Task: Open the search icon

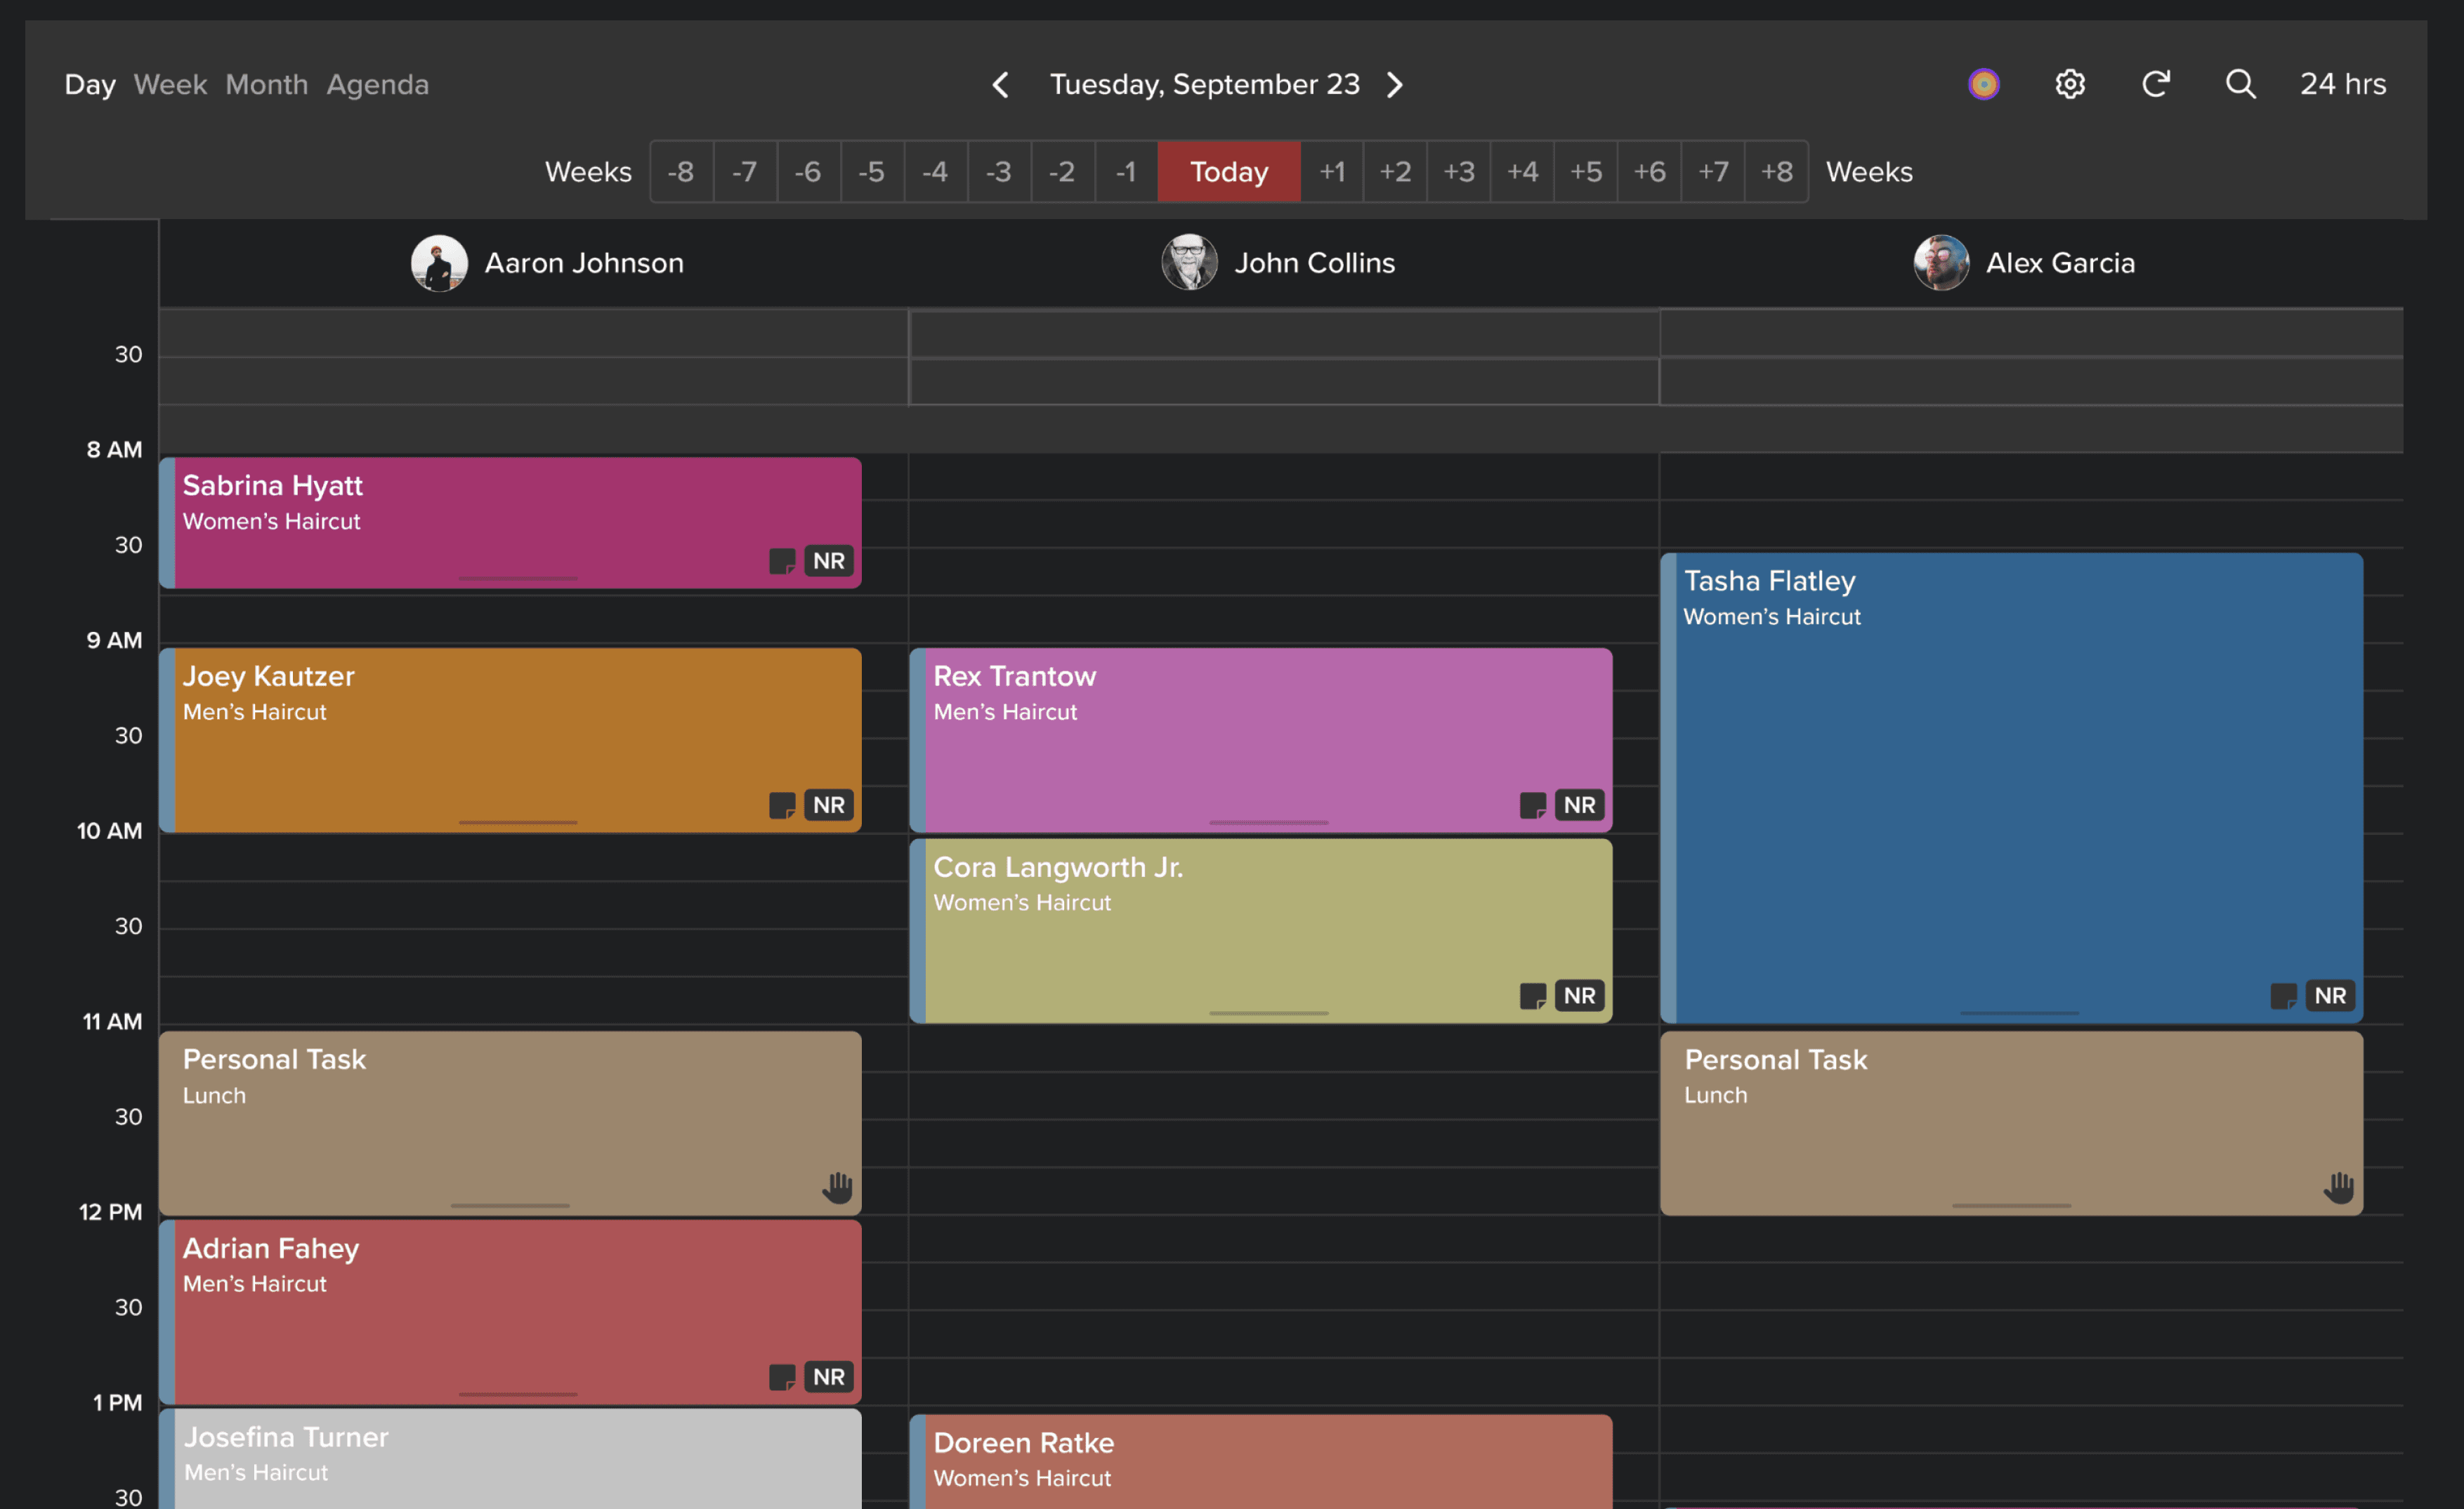Action: coord(2240,84)
